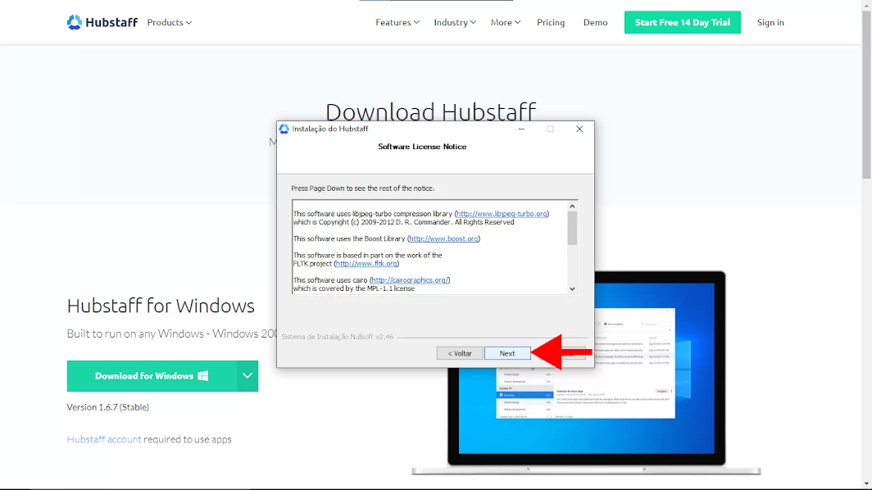Close the Hubstaff installer window
Viewport: 872px width, 490px height.
click(579, 129)
